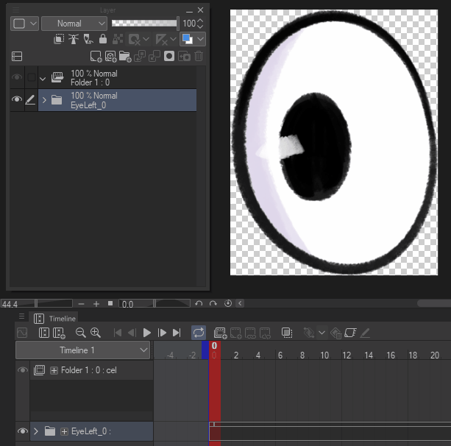451x446 pixels.
Task: Zoom out the timeline with magnifier minus
Action: coord(81,333)
